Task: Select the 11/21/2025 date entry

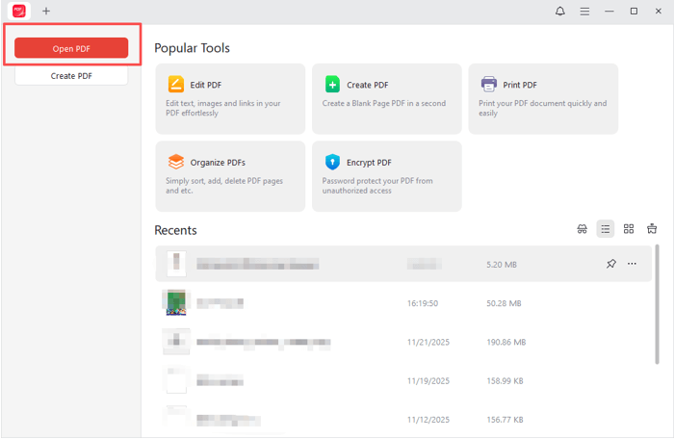Action: [428, 342]
